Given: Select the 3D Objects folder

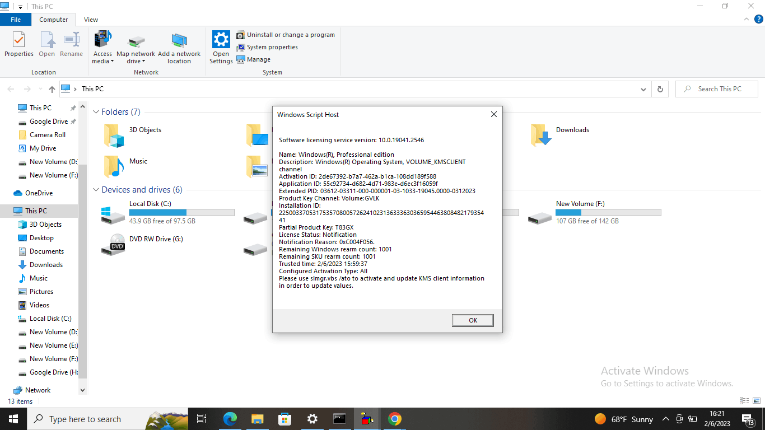Looking at the screenshot, I should point(133,135).
